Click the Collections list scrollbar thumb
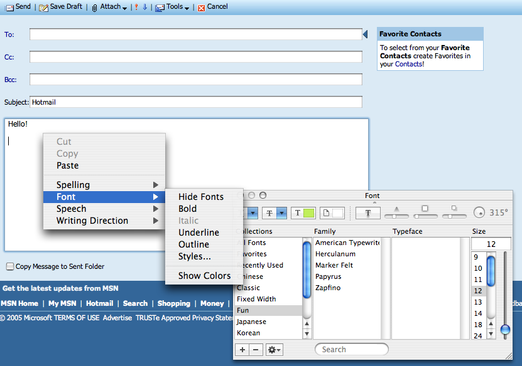Screen dimensions: 522x366 [x=307, y=269]
